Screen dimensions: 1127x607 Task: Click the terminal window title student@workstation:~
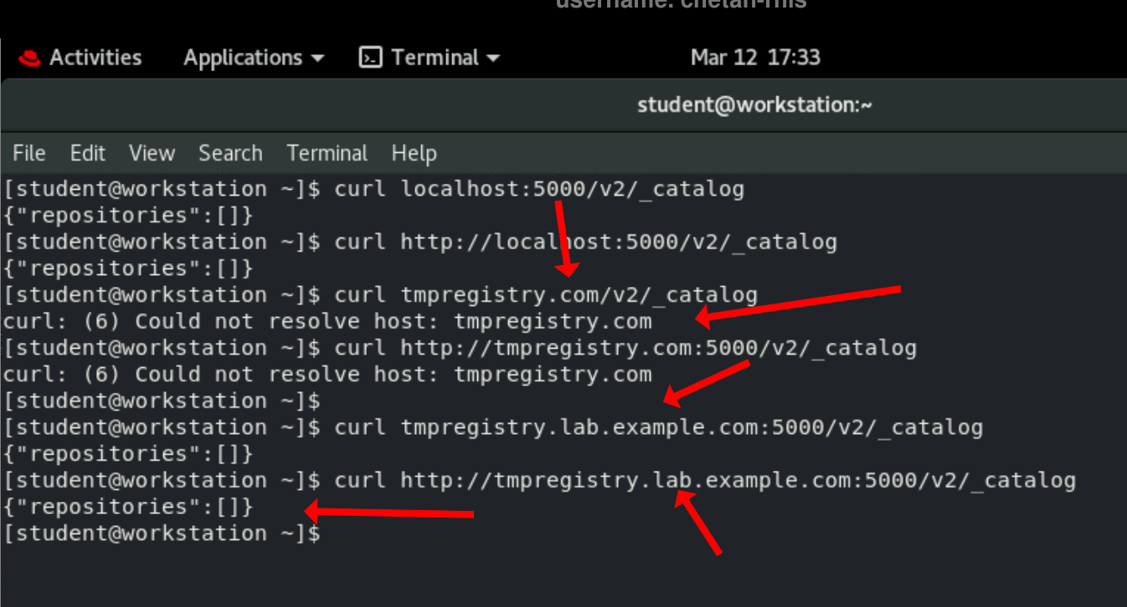tap(754, 105)
